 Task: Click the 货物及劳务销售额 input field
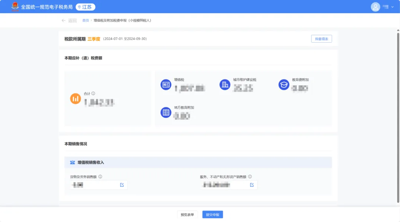point(94,185)
